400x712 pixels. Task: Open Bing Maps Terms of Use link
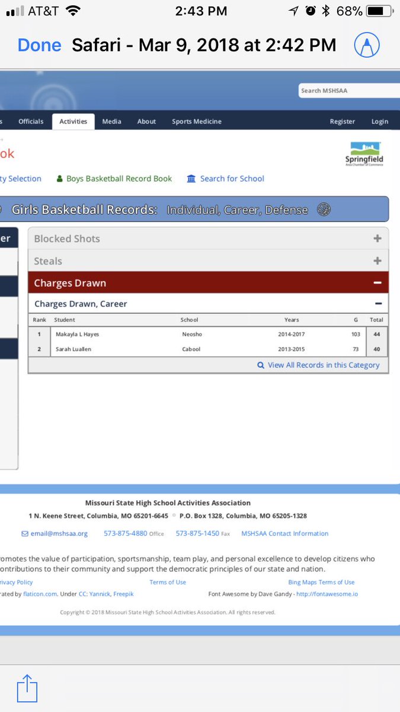tap(321, 582)
